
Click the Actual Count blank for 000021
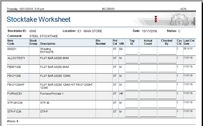point(148,51)
